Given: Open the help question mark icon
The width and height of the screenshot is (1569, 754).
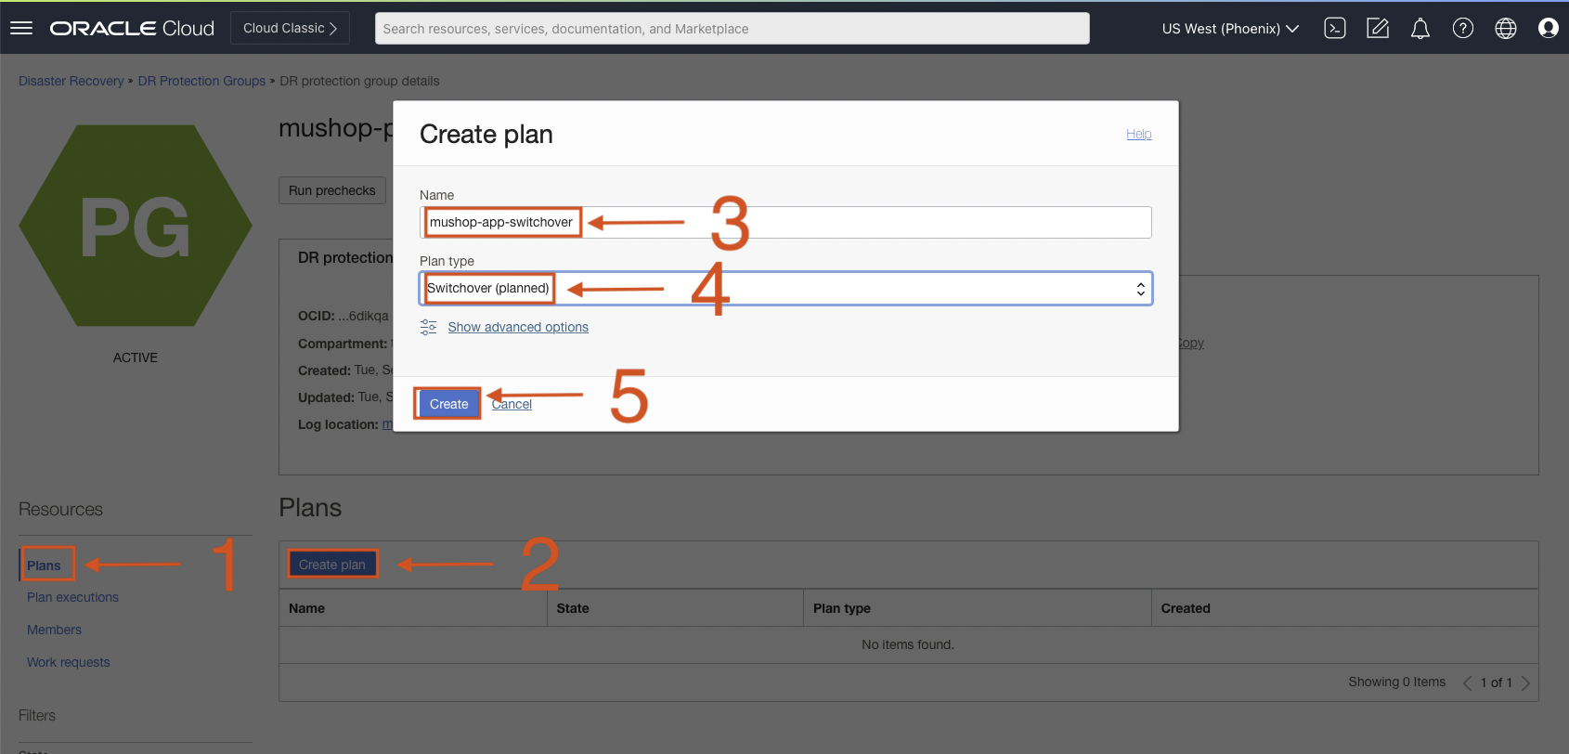Looking at the screenshot, I should pos(1463,29).
